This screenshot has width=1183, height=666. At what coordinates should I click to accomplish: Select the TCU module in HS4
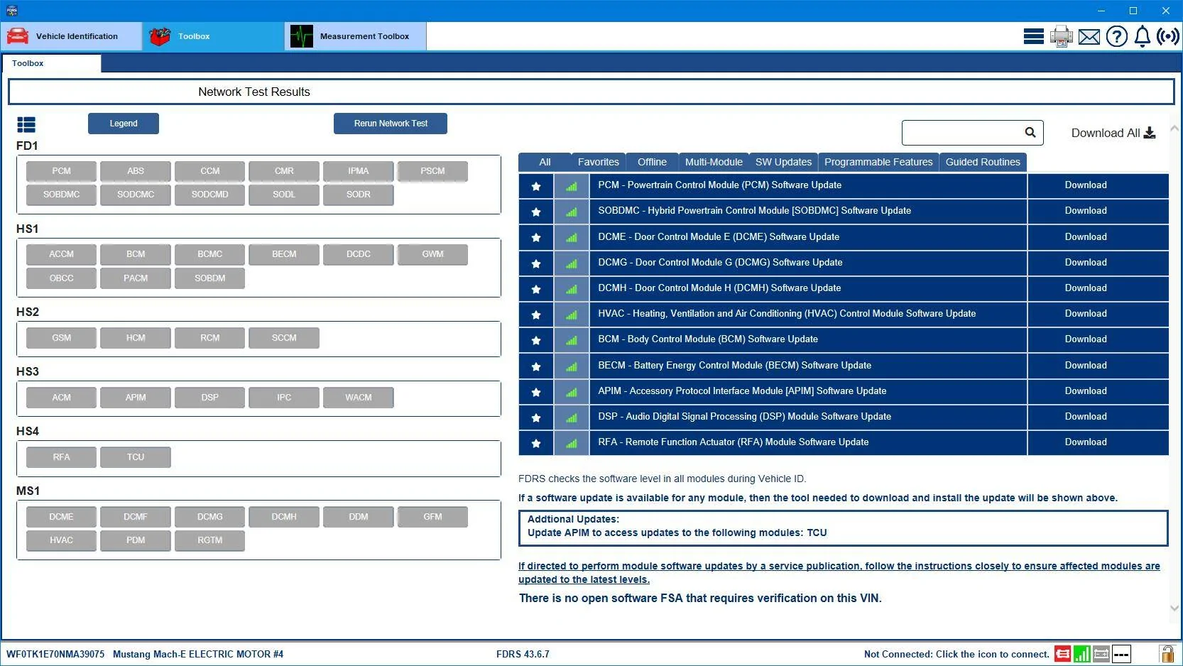[136, 457]
